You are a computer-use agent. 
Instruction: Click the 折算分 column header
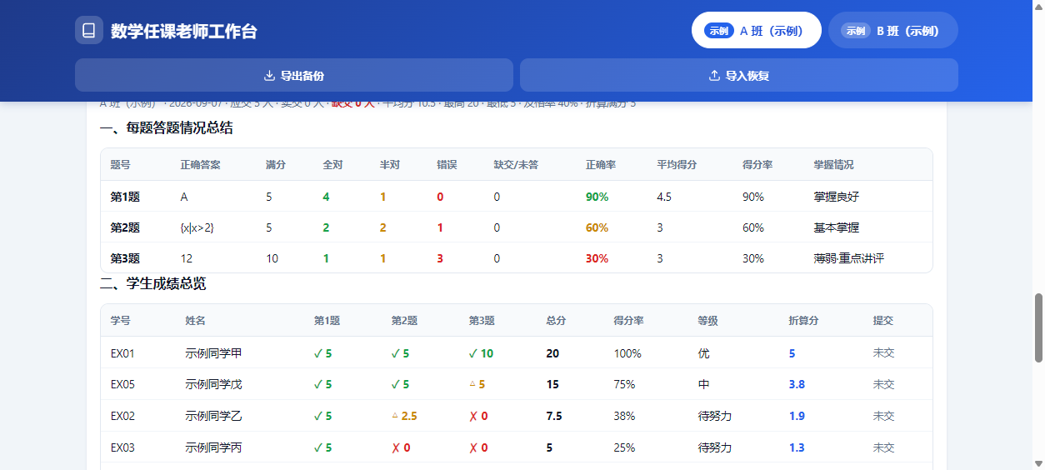tap(804, 320)
